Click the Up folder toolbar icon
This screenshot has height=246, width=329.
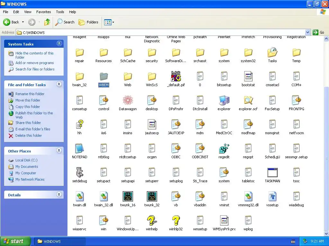pos(47,22)
